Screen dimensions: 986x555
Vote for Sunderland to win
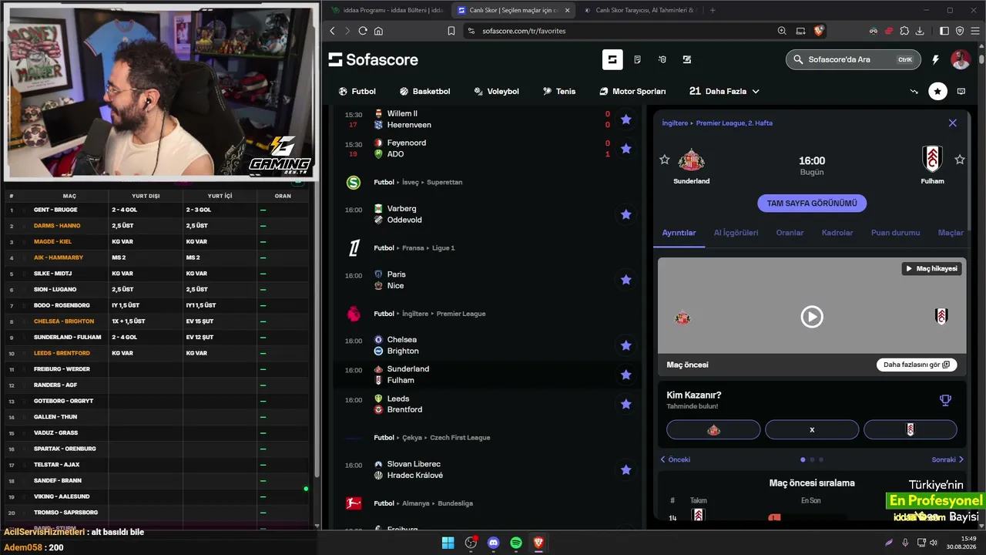click(713, 430)
